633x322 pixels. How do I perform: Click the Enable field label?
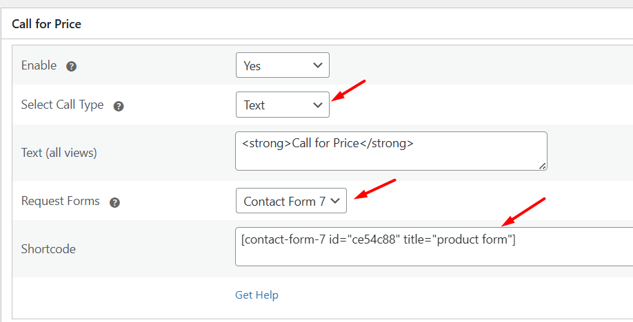(x=39, y=66)
